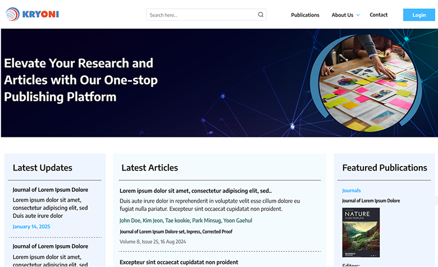Click Volume 8, Issue 25 text
The height and width of the screenshot is (267, 438).
(x=153, y=242)
